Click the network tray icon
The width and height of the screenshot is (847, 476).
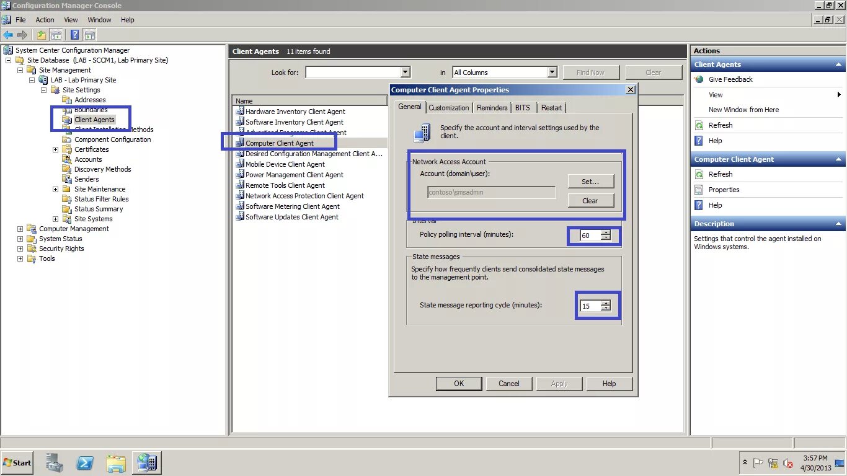click(x=773, y=463)
